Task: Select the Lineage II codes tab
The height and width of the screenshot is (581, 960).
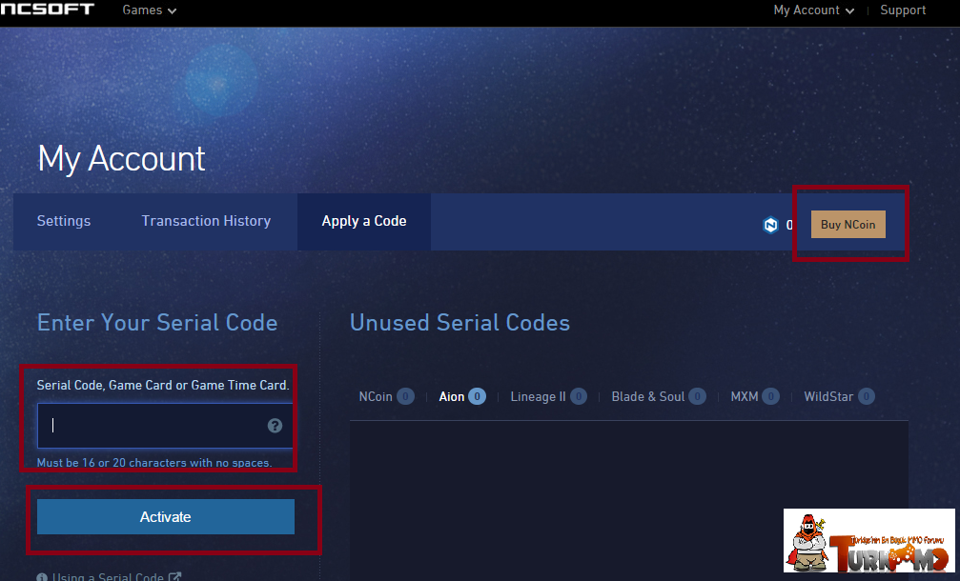Action: (x=548, y=396)
